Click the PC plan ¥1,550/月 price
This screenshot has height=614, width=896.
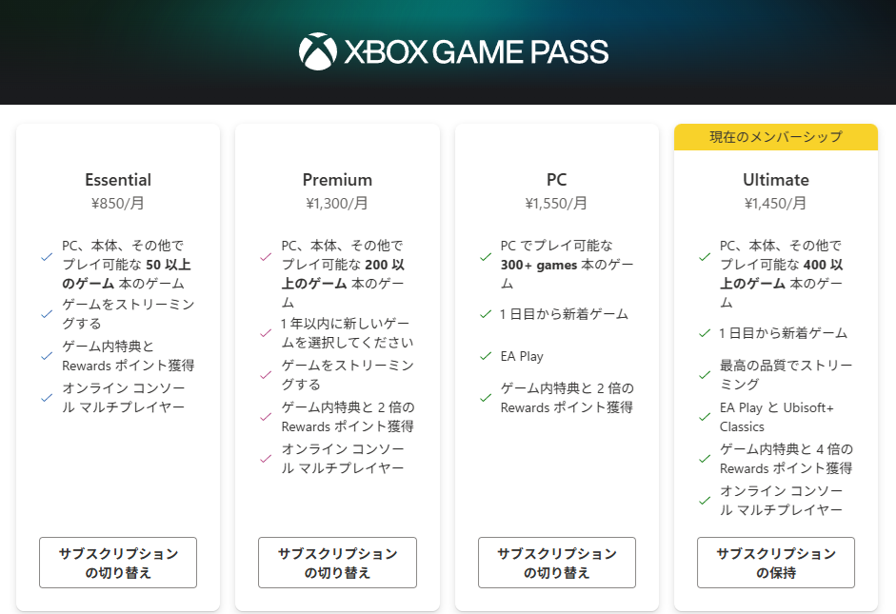[556, 203]
